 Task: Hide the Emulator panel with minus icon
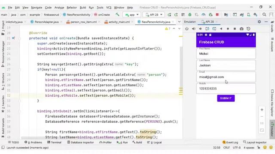[x=266, y=22]
